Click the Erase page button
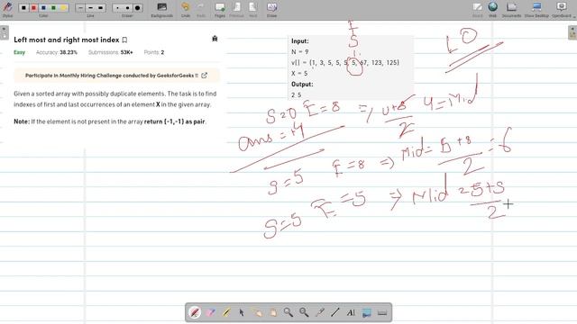Image resolution: width=577 pixels, height=324 pixels. click(271, 10)
